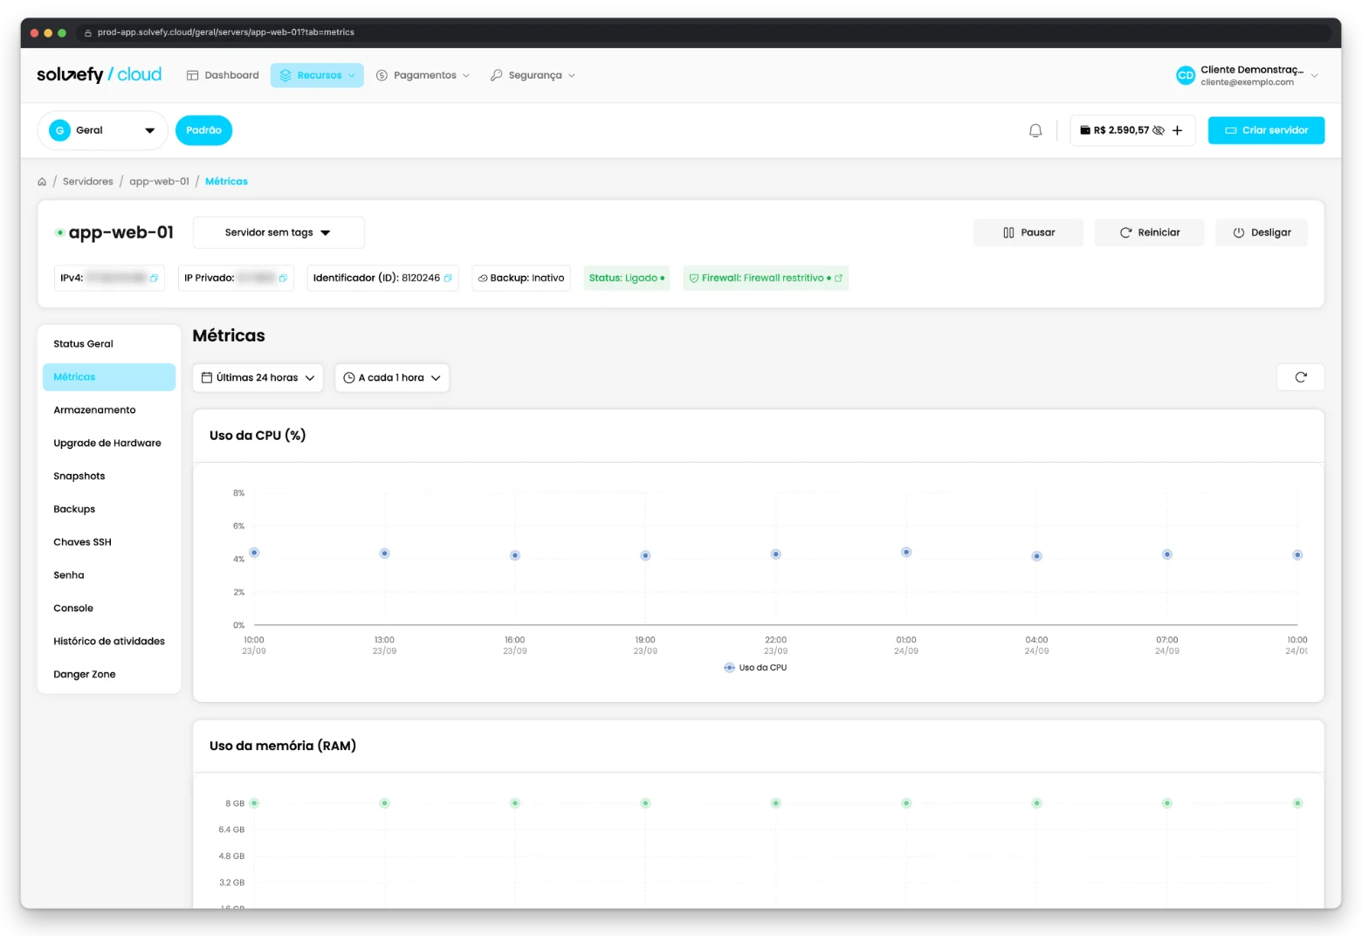
Task: Click Criar servidor button
Action: tap(1266, 130)
